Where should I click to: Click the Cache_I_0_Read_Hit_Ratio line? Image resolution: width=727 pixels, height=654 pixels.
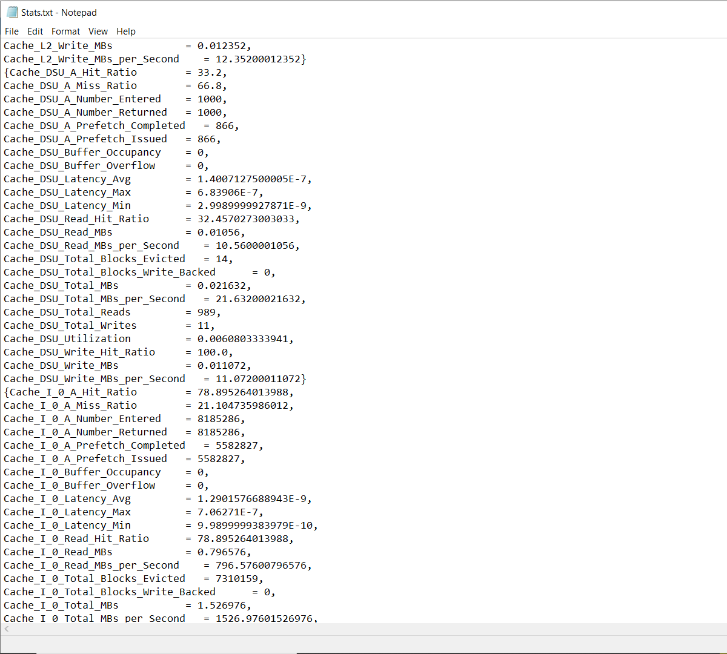pyautogui.click(x=148, y=539)
